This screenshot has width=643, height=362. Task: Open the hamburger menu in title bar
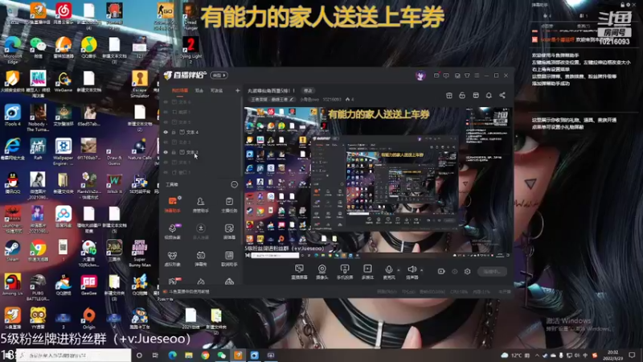tap(477, 76)
